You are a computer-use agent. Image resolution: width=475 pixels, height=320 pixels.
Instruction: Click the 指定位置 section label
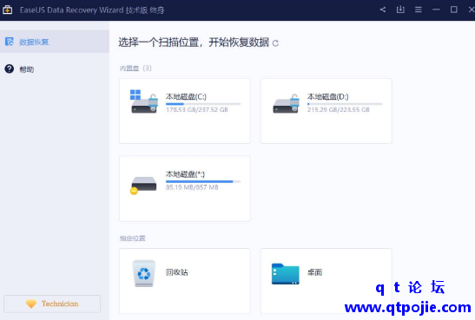pyautogui.click(x=132, y=238)
